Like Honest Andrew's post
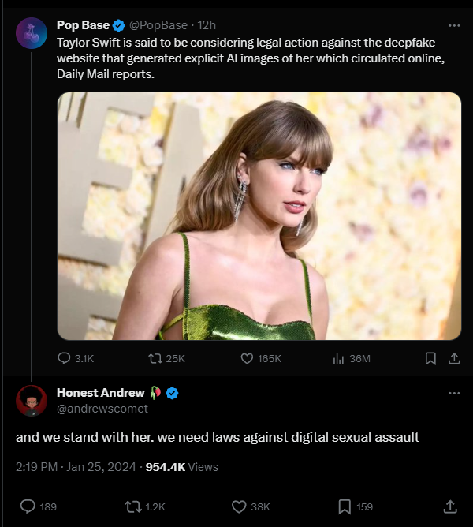Image resolution: width=473 pixels, height=527 pixels. pyautogui.click(x=239, y=506)
